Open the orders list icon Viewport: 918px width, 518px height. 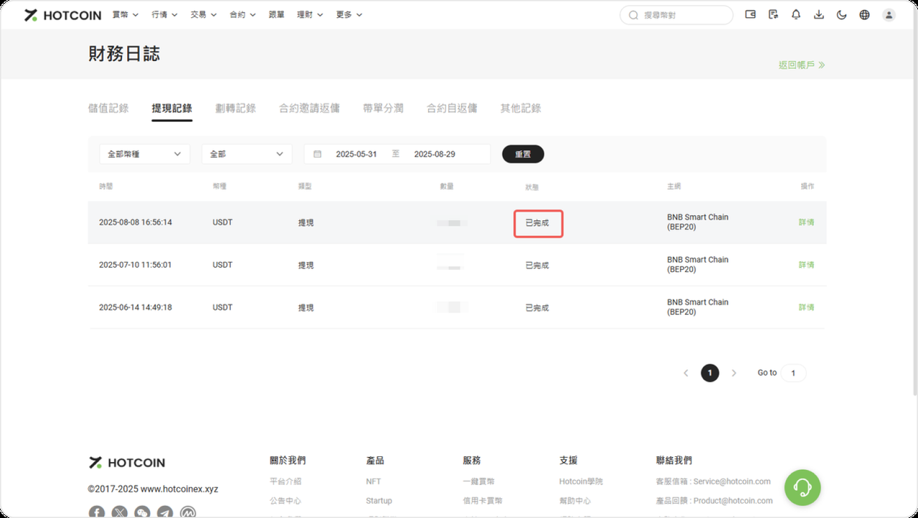773,14
